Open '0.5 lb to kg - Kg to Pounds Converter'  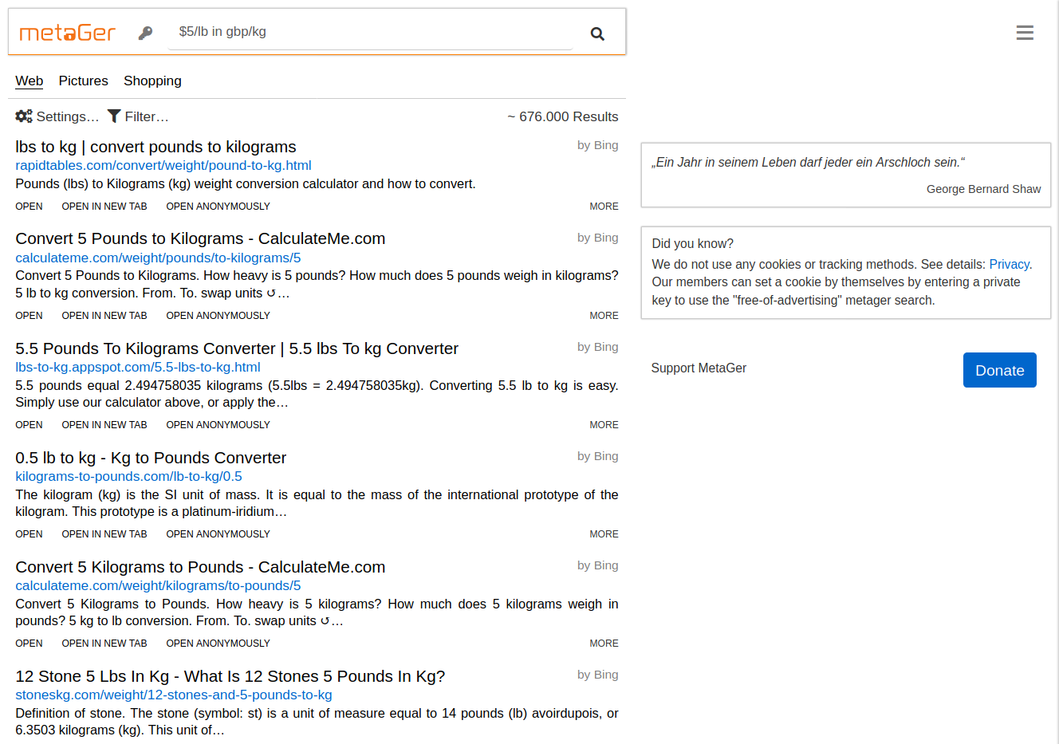click(x=151, y=458)
